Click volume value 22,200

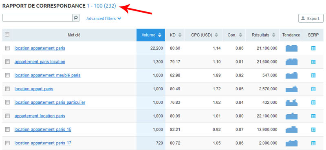(156, 48)
